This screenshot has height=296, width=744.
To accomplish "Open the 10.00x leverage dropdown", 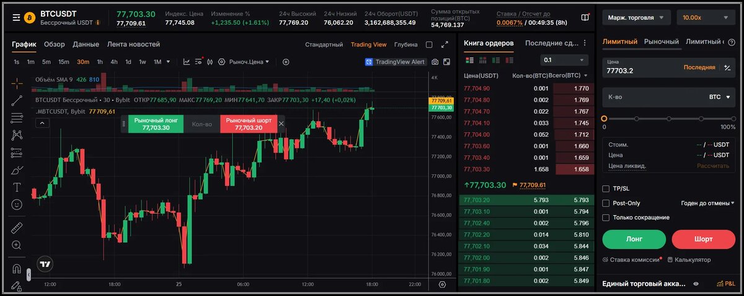I will [x=706, y=18].
